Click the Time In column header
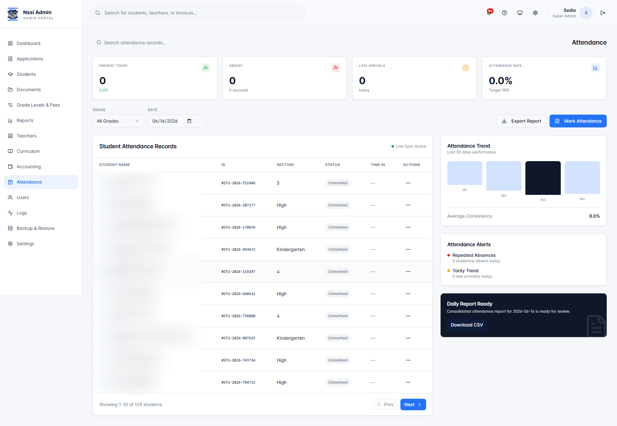The width and height of the screenshot is (617, 426). click(378, 165)
